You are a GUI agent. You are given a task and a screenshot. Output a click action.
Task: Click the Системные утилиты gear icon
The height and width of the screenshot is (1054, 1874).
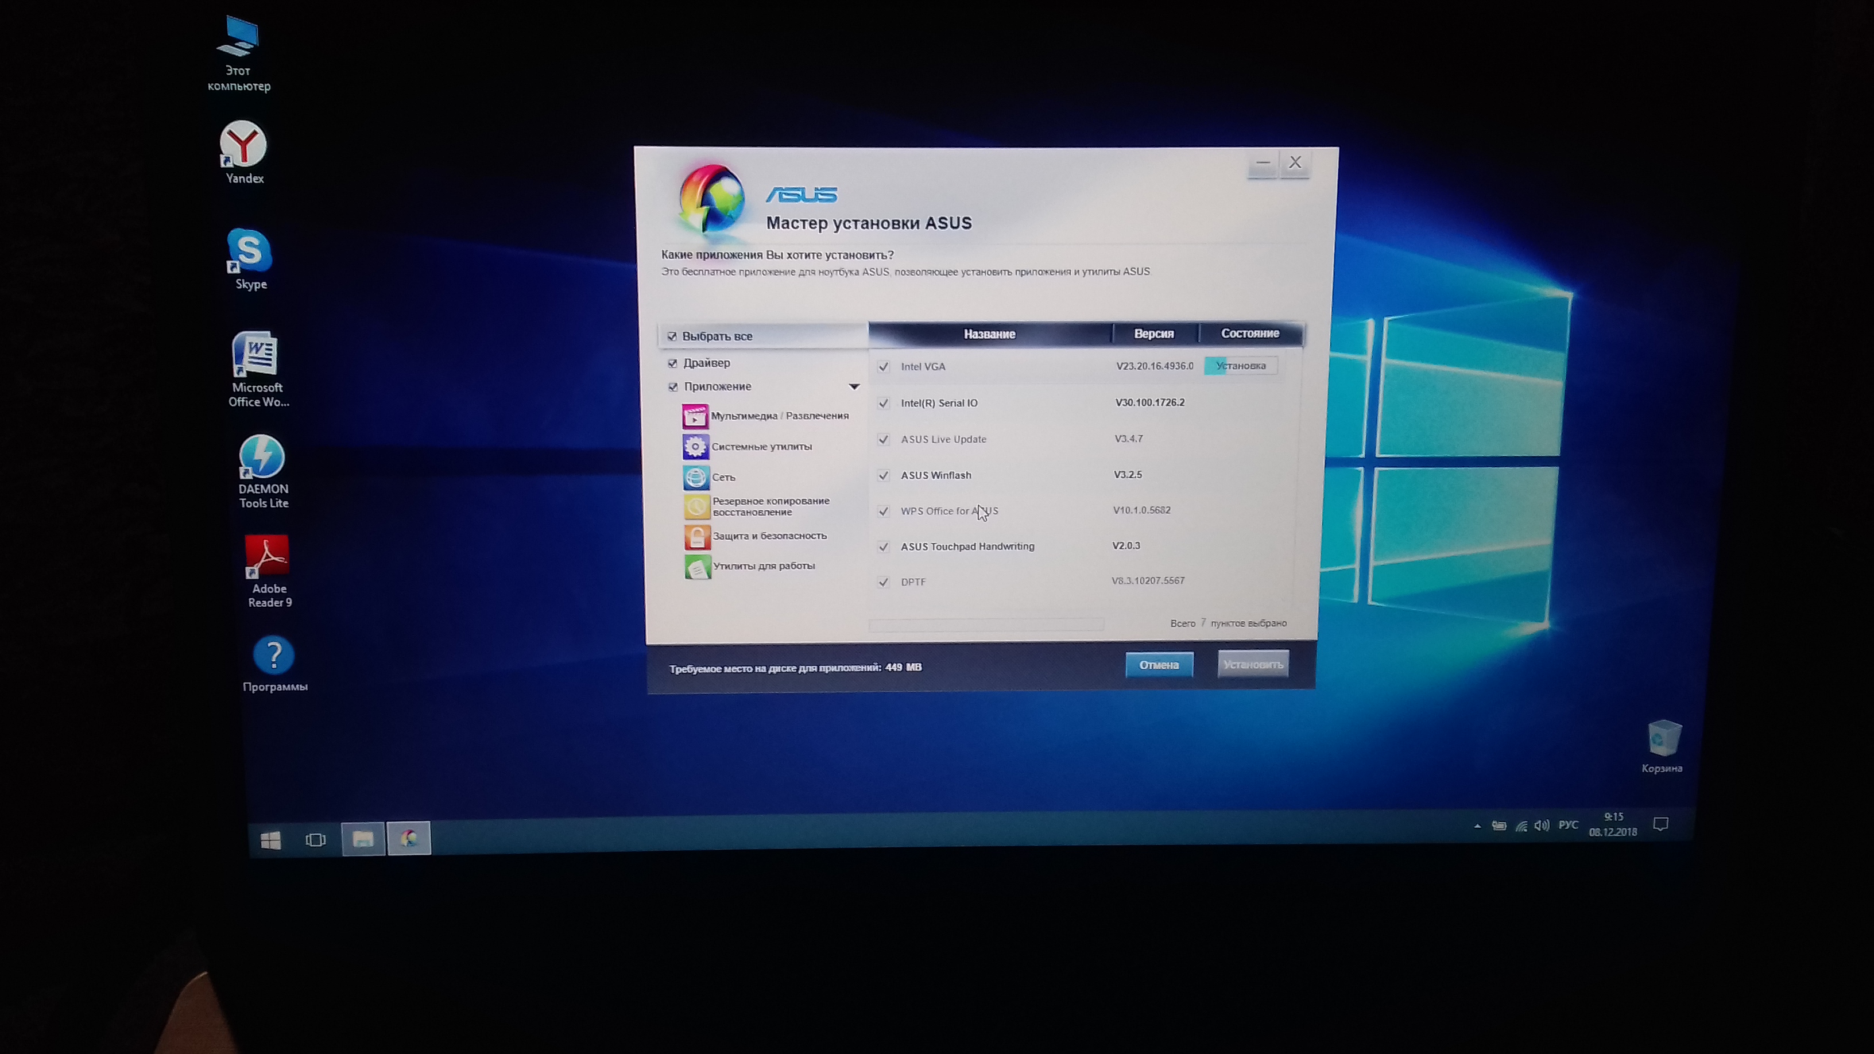[695, 447]
